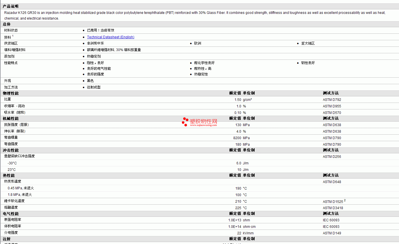This screenshot has width=399, height=244.
Task: Select the 熔融温度 row label
Action: click(11, 207)
